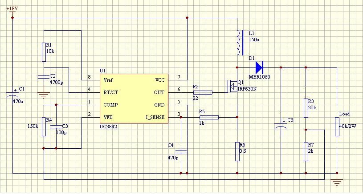The height and width of the screenshot is (194, 363).
Task: Click the COMP pin label
Action: tap(110, 105)
